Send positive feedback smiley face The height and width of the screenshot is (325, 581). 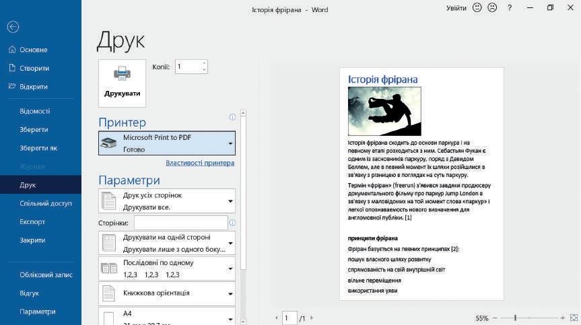[477, 7]
